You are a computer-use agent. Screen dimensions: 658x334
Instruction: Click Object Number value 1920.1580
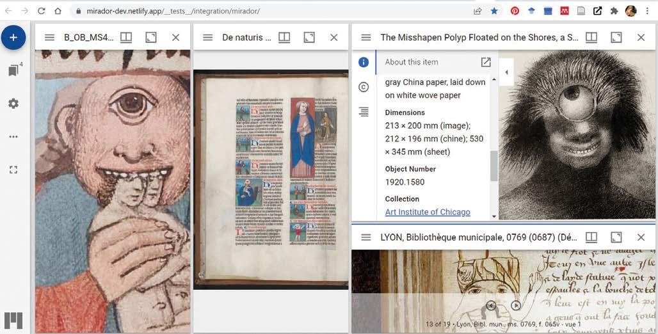click(x=405, y=182)
